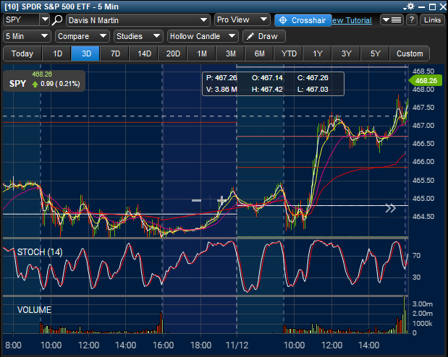Open the Davis N Martin dropdown
Screen dimensions: 448x357
click(x=138, y=20)
